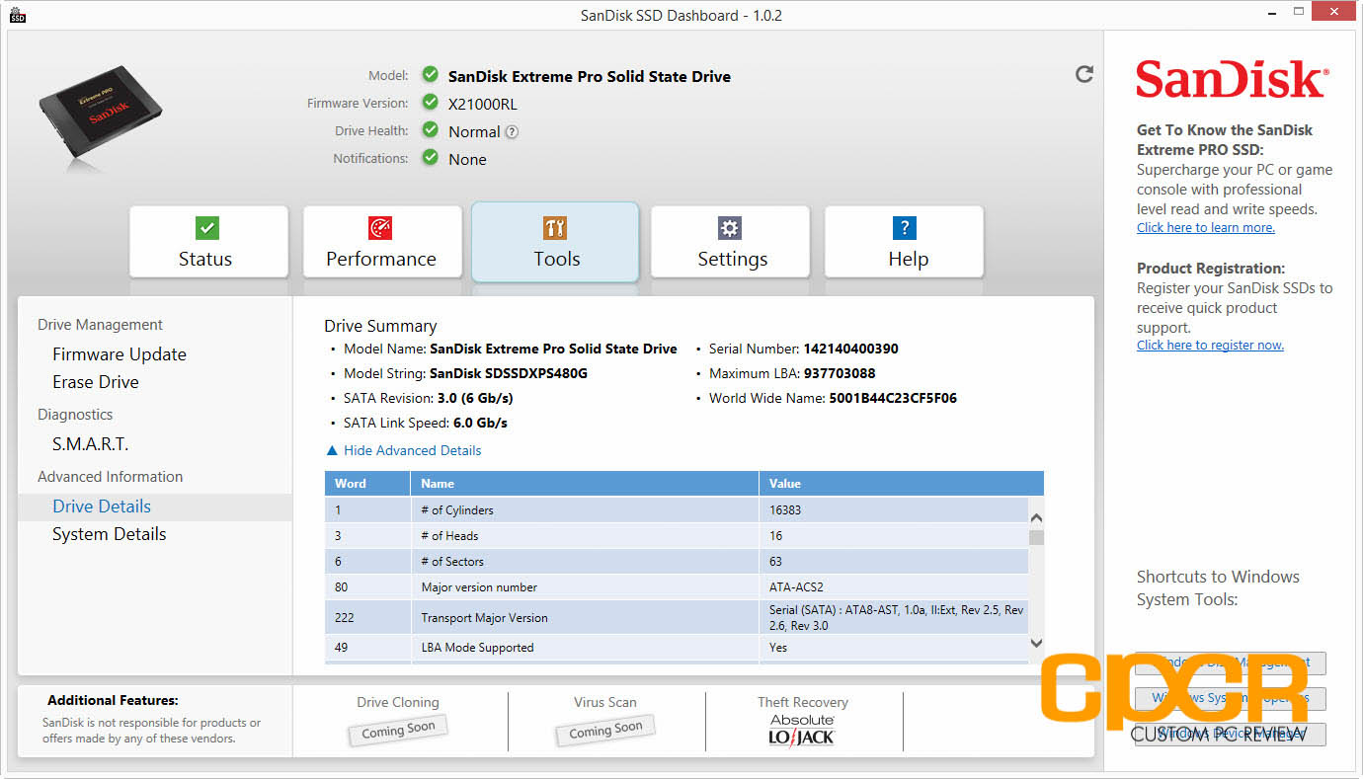Select the 'Major version number' row
The height and width of the screenshot is (779, 1363).
click(677, 587)
